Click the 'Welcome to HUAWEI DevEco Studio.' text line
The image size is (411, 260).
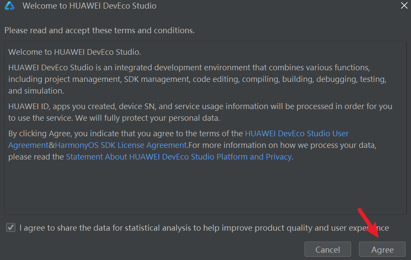point(74,52)
